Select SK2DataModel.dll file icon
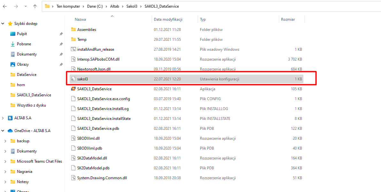 pyautogui.click(x=73, y=158)
